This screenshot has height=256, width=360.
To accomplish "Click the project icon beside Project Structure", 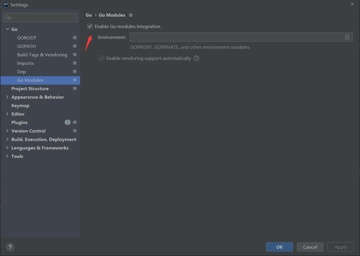I will pos(75,88).
